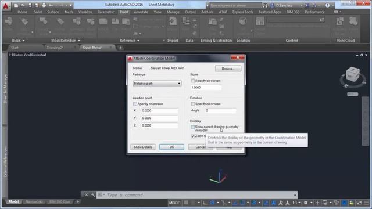Click the Autodesk Exchange X icon
The width and height of the screenshot is (372, 209).
[x=307, y=5]
